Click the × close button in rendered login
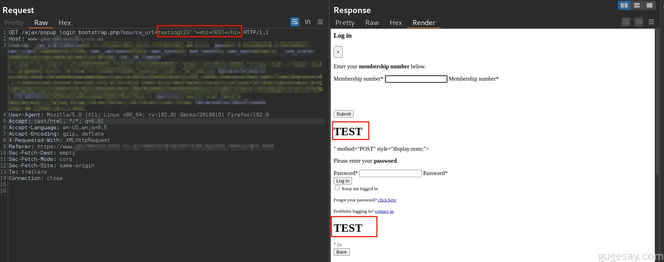 pyautogui.click(x=338, y=52)
